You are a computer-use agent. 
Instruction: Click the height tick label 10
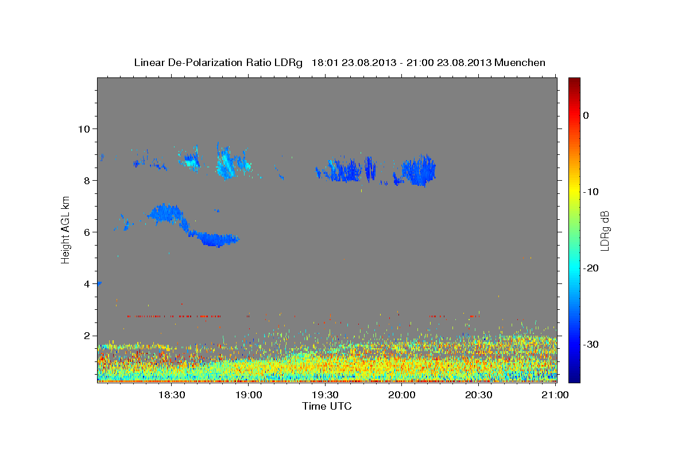(84, 129)
